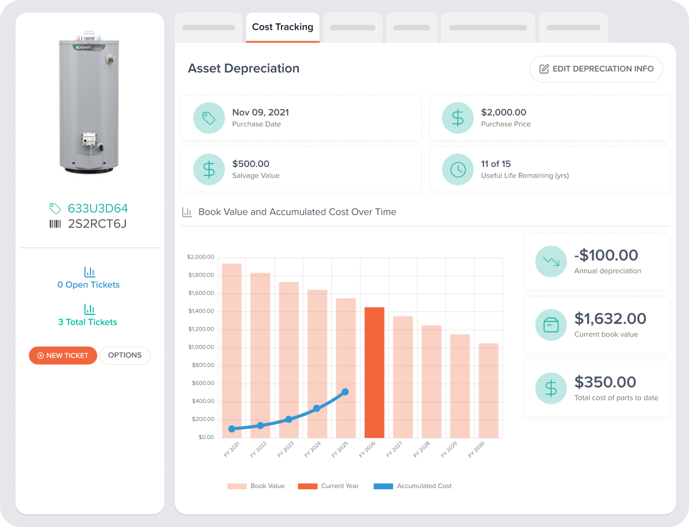Toggle Book Value series in chart legend

pos(256,486)
